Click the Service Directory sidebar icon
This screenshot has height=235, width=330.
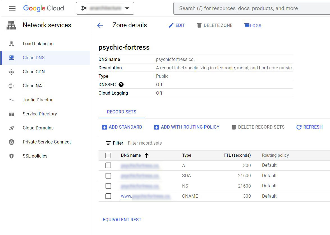click(12, 114)
